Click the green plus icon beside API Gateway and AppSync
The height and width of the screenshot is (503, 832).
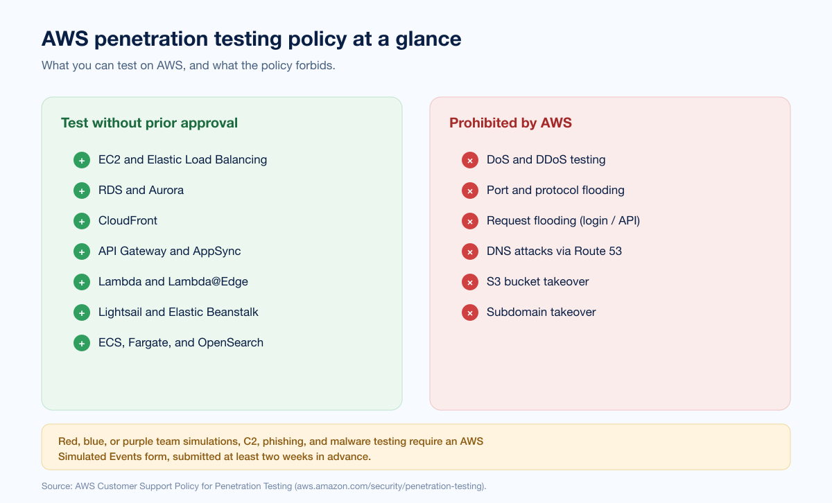pos(82,251)
